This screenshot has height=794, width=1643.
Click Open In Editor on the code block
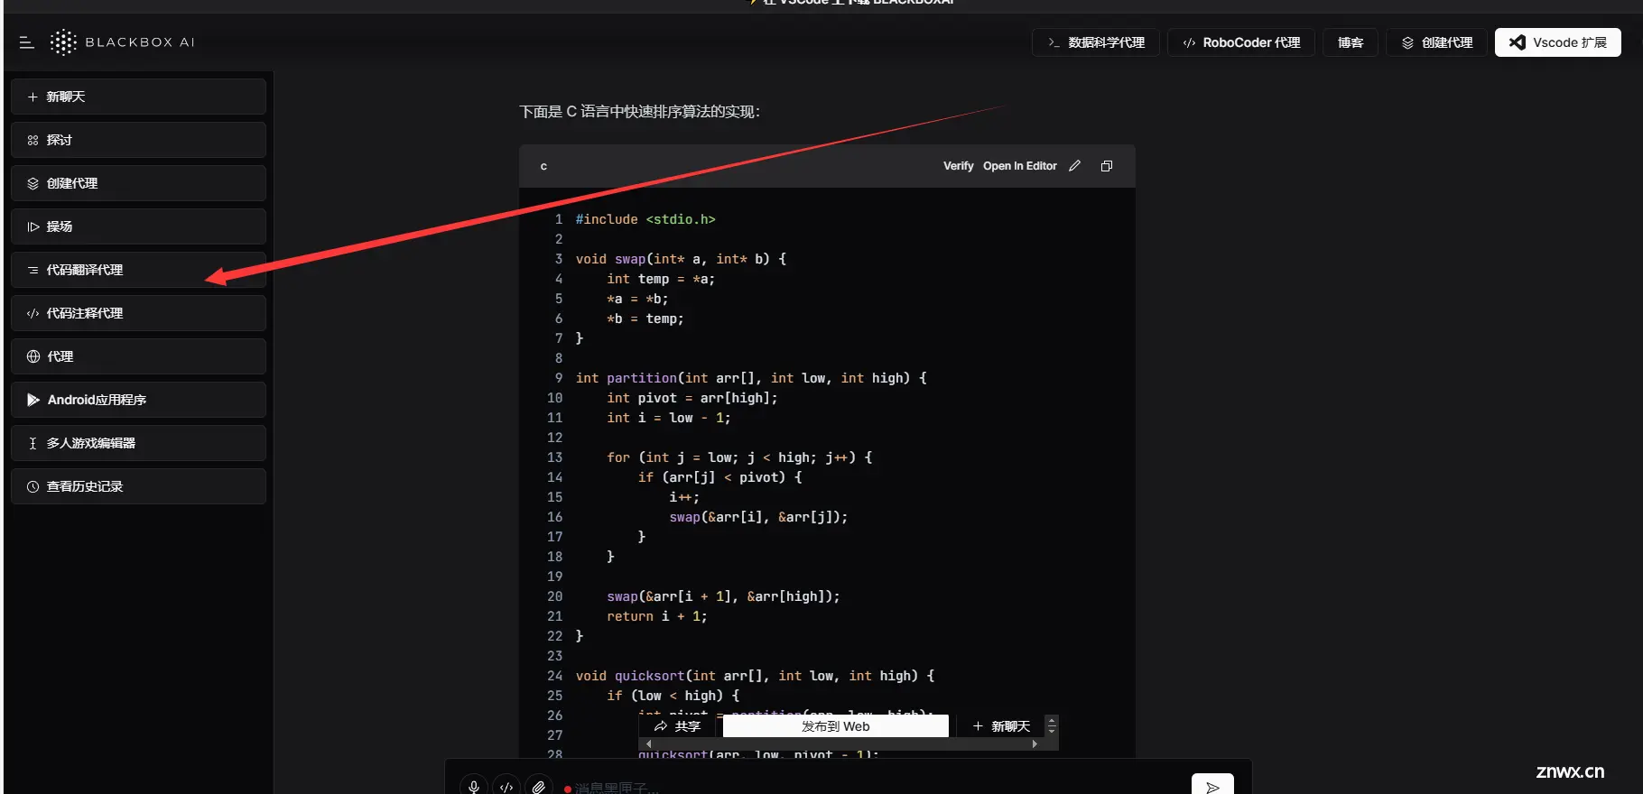(1019, 166)
